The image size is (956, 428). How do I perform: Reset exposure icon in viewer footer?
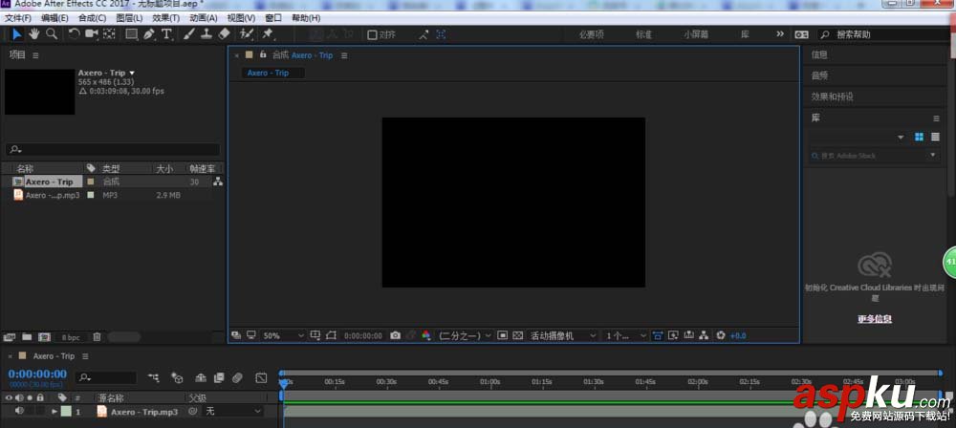point(721,336)
